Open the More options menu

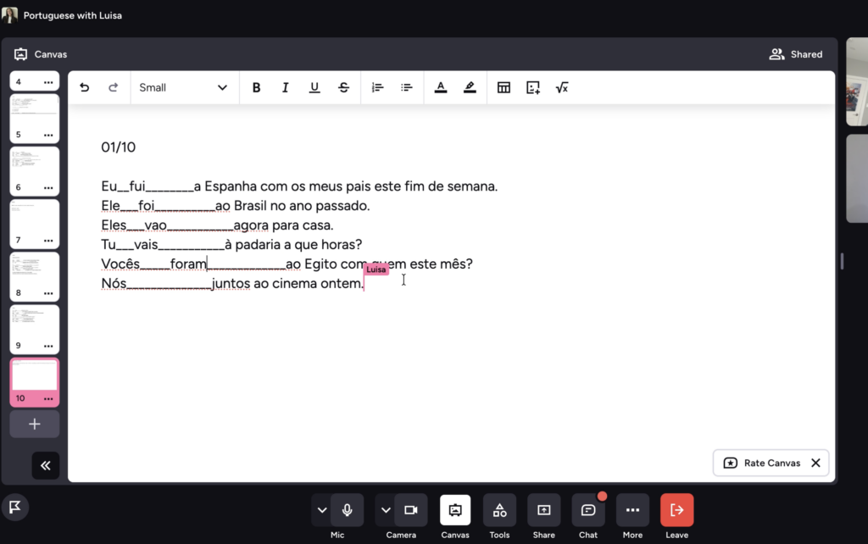tap(632, 510)
